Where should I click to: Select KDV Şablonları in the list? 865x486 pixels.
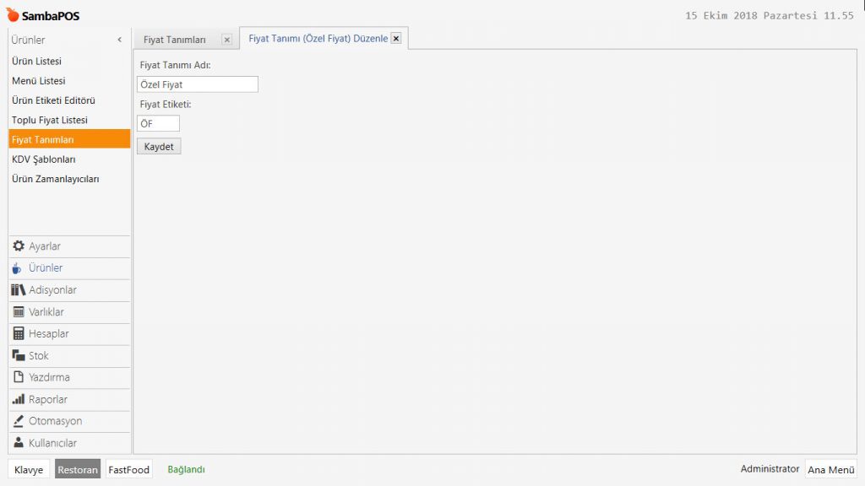click(44, 159)
